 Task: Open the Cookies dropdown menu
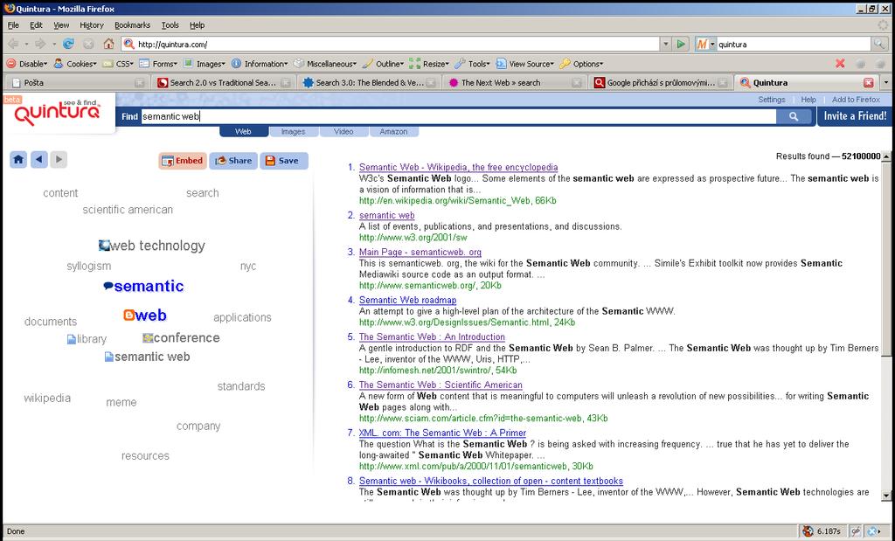75,64
